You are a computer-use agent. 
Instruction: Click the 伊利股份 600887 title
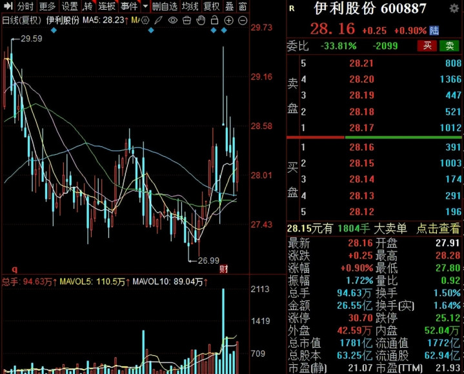pos(370,8)
